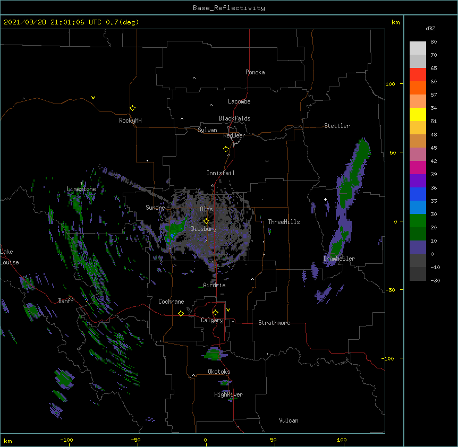The image size is (458, 447).
Task: Click the yellow diamond marker above Calgary
Action: 215,313
